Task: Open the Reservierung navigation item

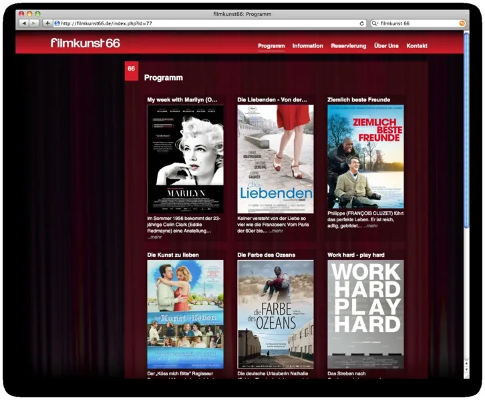Action: [x=348, y=46]
